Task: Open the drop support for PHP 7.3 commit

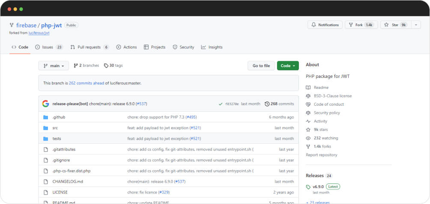Action: (x=156, y=117)
